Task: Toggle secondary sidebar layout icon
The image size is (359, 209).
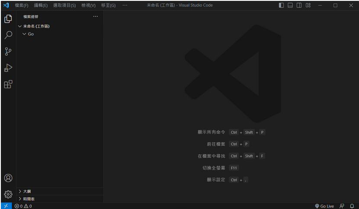Action: 299,5
